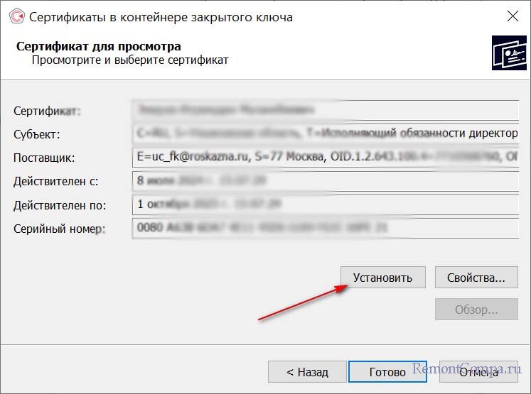Click into the Сертификат value field

pyautogui.click(x=325, y=111)
